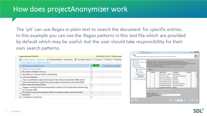This screenshot has height=116, width=207.
Task: Click the TQAs tab icon
Action: 104,60
